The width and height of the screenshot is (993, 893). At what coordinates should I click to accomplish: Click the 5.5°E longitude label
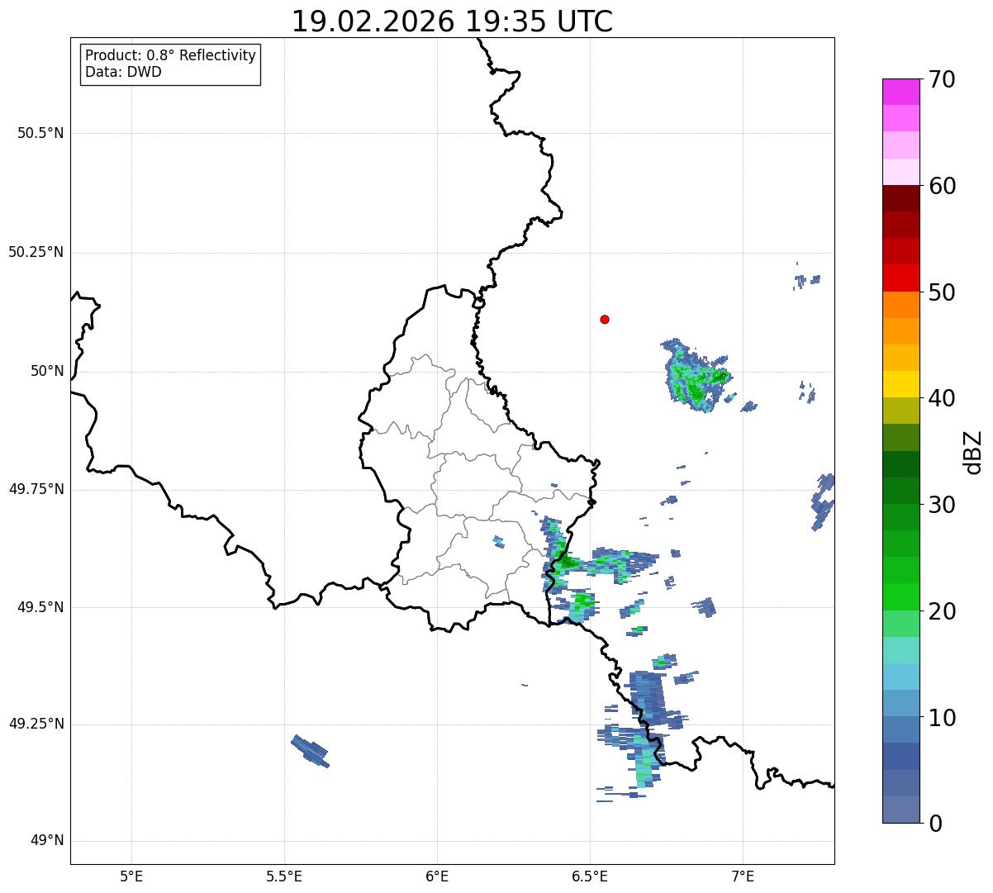(284, 876)
